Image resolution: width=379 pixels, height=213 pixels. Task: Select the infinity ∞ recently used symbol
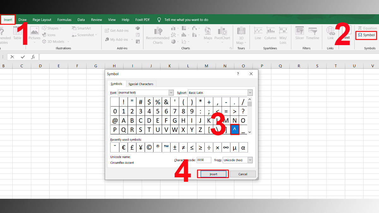(226, 147)
